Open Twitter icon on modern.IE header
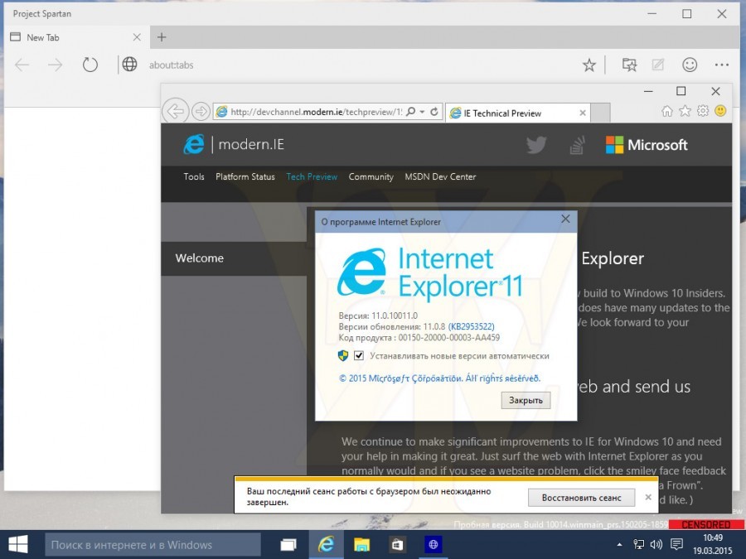The width and height of the screenshot is (746, 559). 536,144
